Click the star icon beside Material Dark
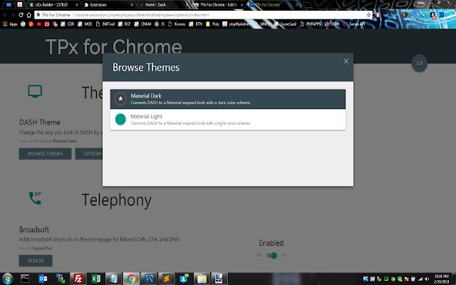 click(x=120, y=98)
